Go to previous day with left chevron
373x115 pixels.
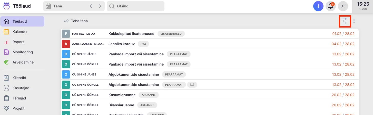tap(91, 6)
